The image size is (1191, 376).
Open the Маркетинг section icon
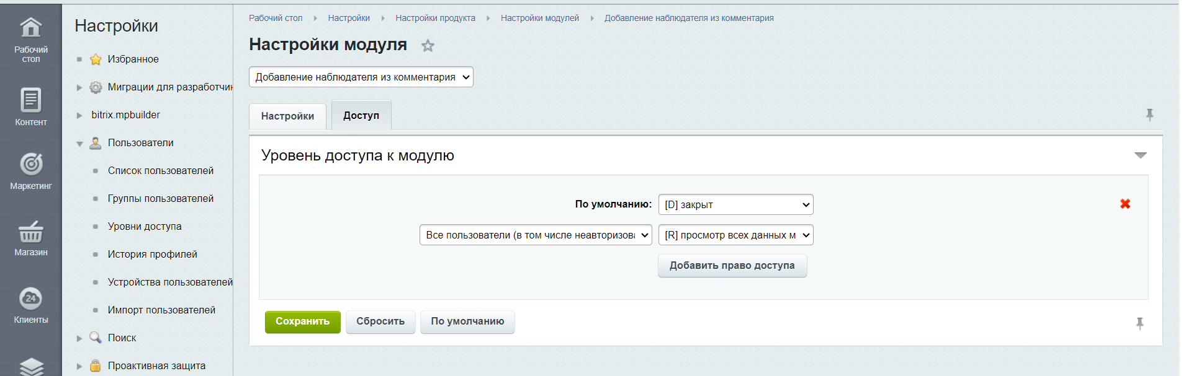click(x=30, y=164)
